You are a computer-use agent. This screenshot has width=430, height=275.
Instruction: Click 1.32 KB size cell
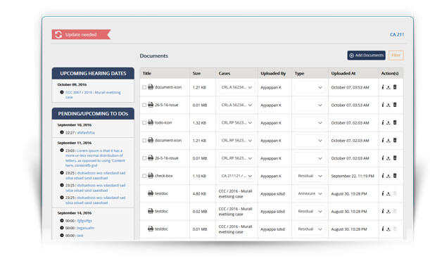199,123
